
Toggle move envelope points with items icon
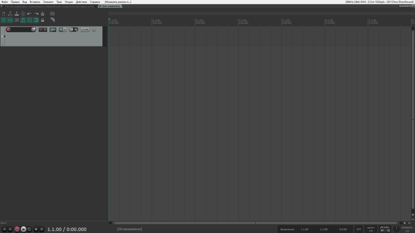click(23, 20)
